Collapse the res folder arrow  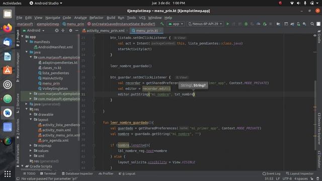[27, 109]
